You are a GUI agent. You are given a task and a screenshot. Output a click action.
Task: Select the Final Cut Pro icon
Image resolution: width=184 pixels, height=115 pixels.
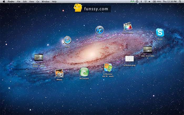128,27
